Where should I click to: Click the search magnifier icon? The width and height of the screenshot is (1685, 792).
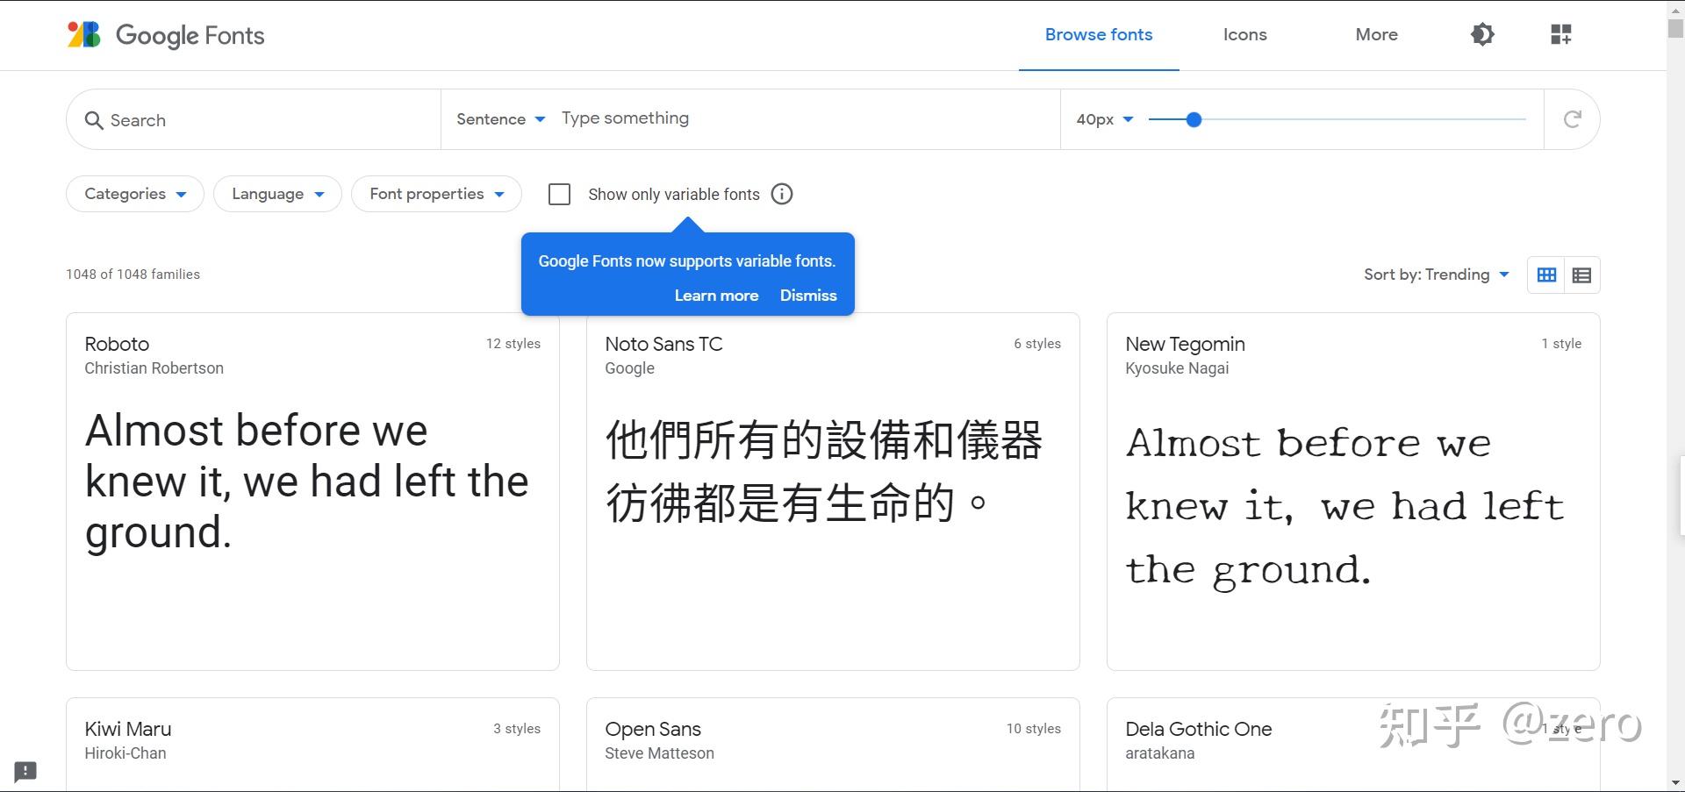[93, 120]
